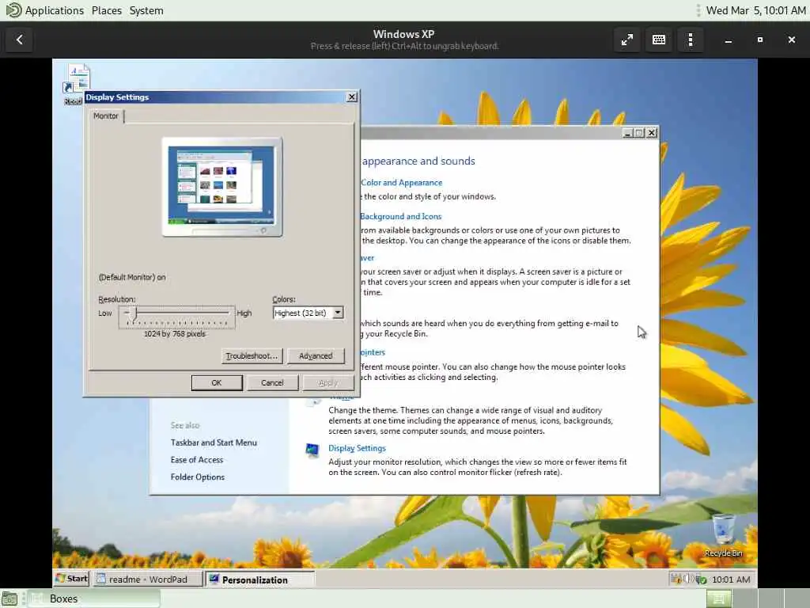
Task: Click the Display Settings monitor icon in Personalization
Action: click(x=312, y=450)
